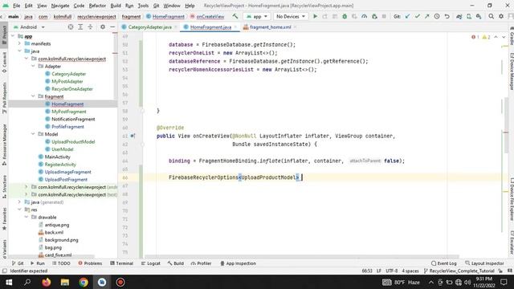This screenshot has width=514, height=289.
Task: Collapse the app module node
Action: click(x=13, y=36)
